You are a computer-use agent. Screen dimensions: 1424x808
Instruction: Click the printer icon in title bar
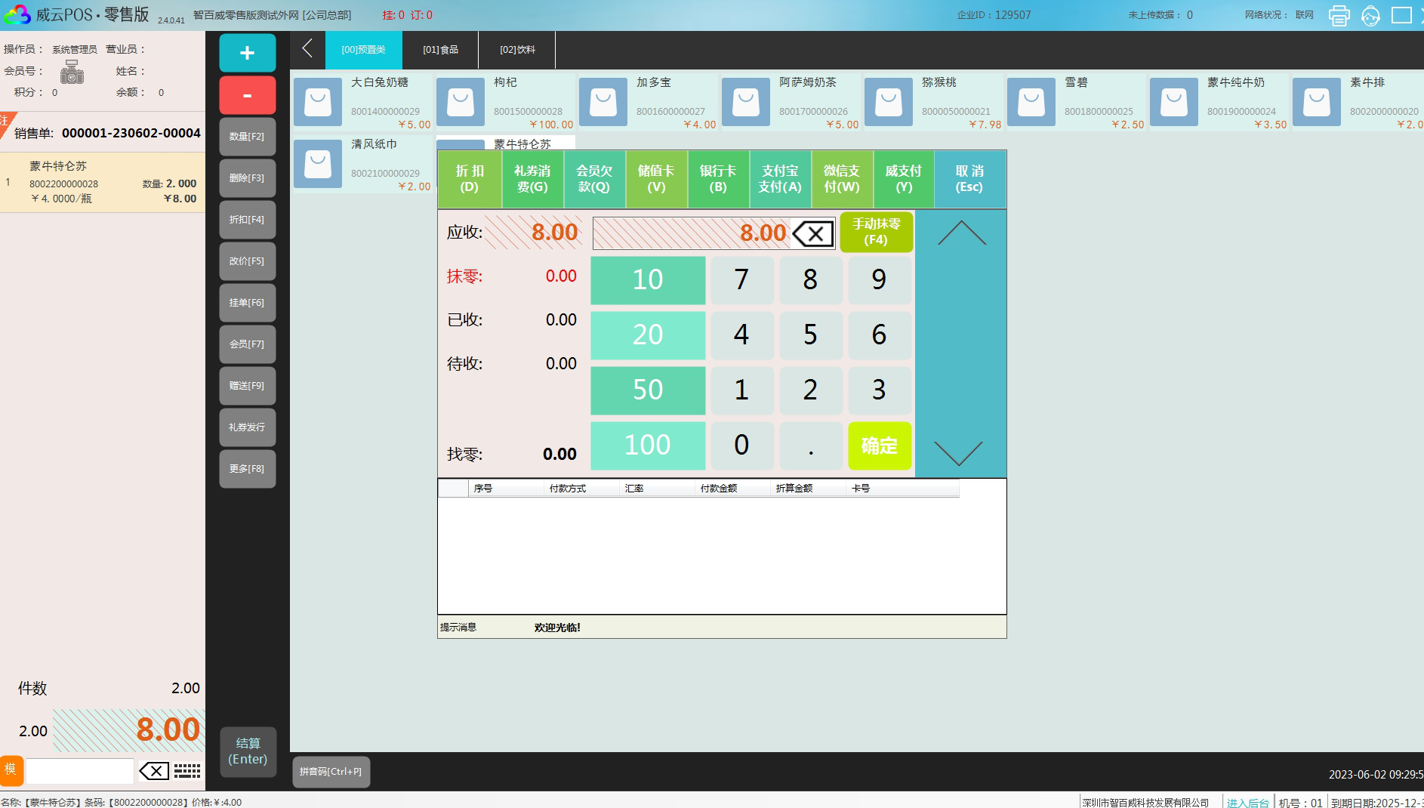coord(1339,15)
